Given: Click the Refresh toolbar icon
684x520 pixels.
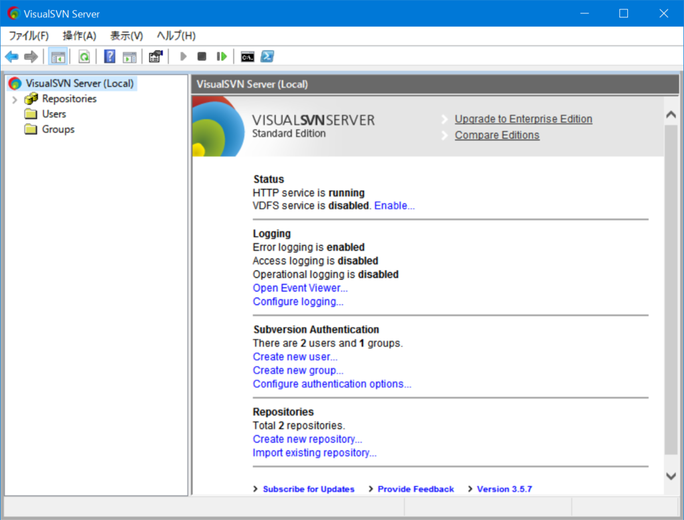Looking at the screenshot, I should tap(84, 57).
